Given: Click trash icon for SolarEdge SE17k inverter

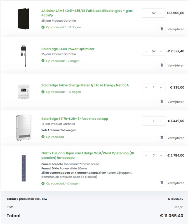Looking at the screenshot, I should (x=162, y=138).
